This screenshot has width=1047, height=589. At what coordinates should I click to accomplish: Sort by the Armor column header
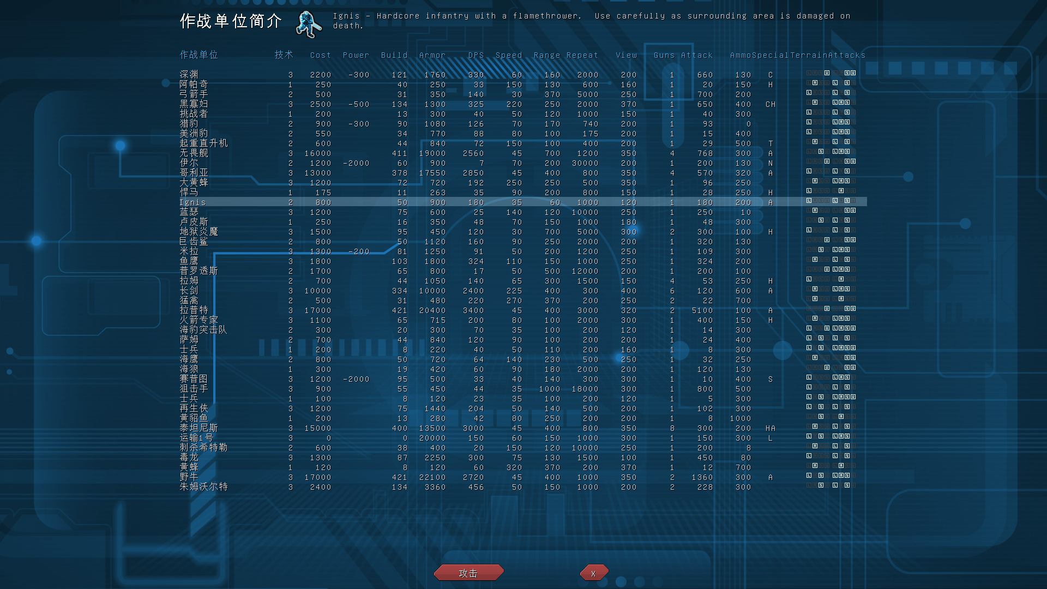tap(432, 55)
